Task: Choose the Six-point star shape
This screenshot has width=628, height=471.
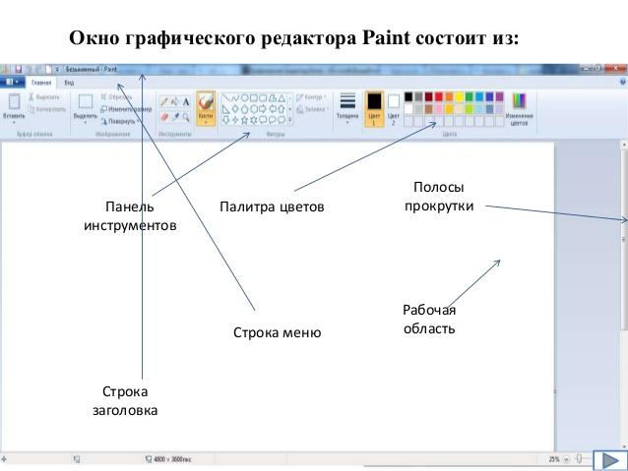Action: pyautogui.click(x=254, y=119)
